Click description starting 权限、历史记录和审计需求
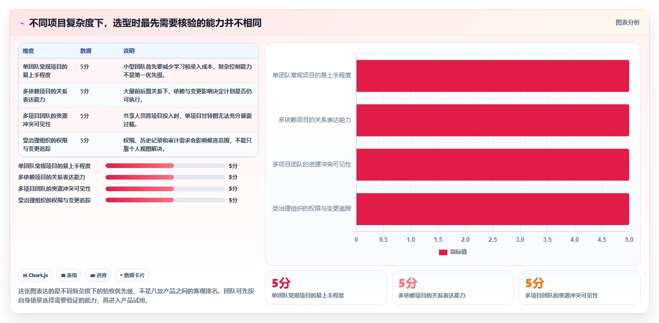The width and height of the screenshot is (659, 323). point(187,144)
